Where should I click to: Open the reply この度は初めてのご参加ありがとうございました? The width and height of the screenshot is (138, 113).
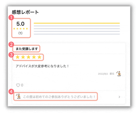click(x=59, y=97)
